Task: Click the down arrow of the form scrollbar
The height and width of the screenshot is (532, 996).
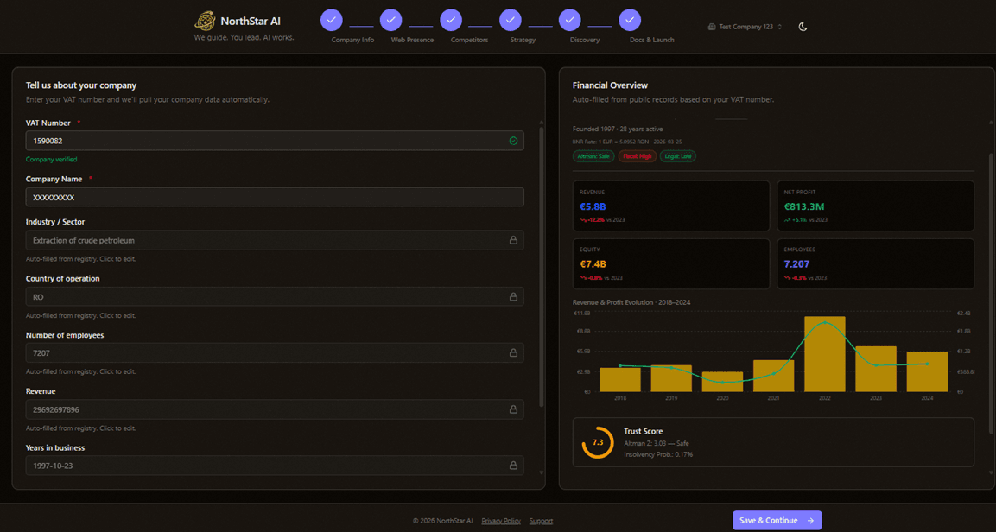Action: pos(542,472)
